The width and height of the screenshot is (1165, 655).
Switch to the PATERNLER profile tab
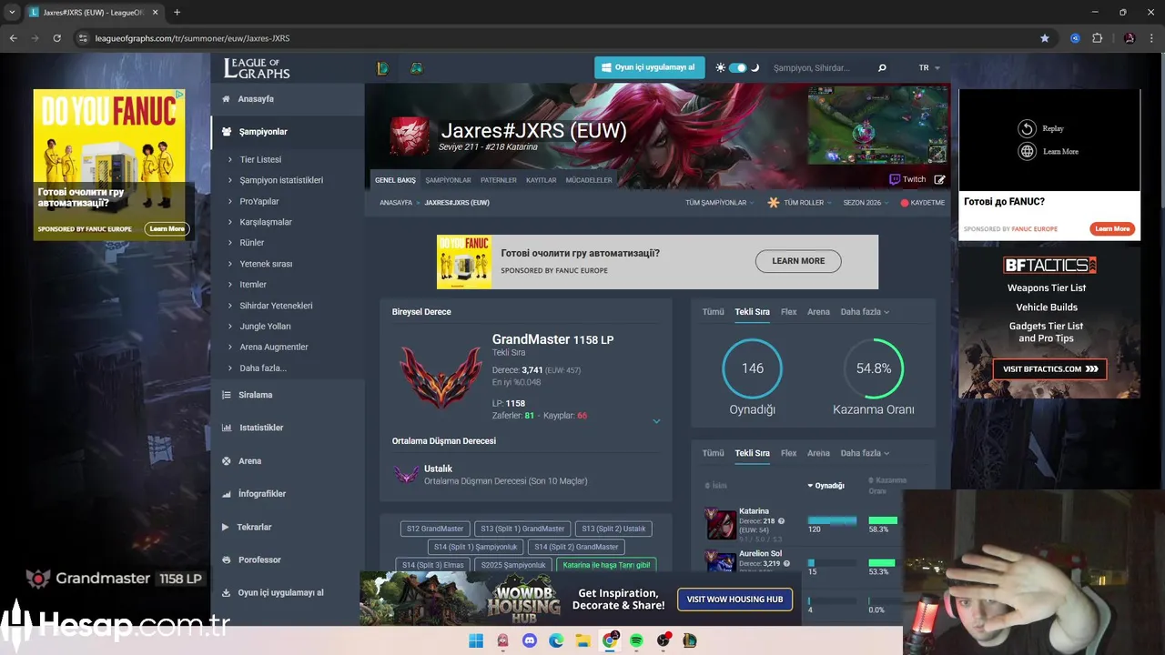[499, 180]
